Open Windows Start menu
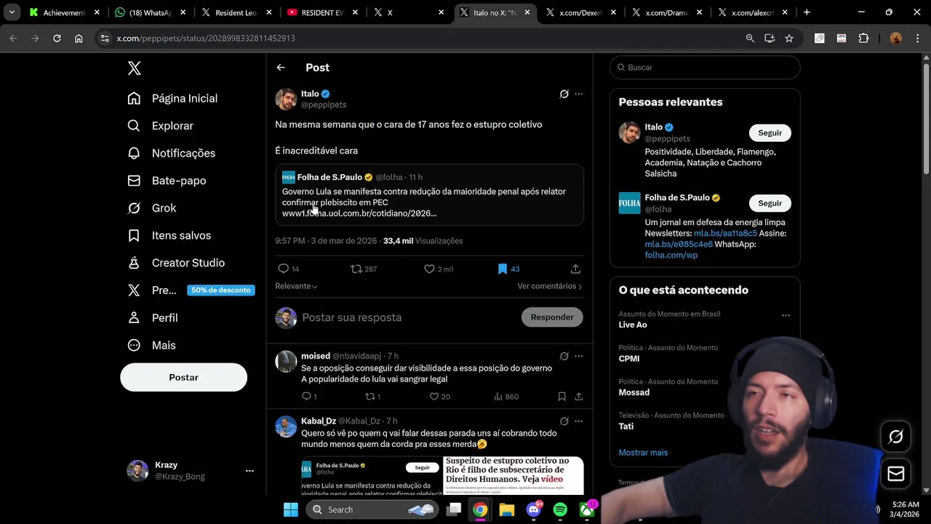The image size is (931, 524). [x=291, y=510]
